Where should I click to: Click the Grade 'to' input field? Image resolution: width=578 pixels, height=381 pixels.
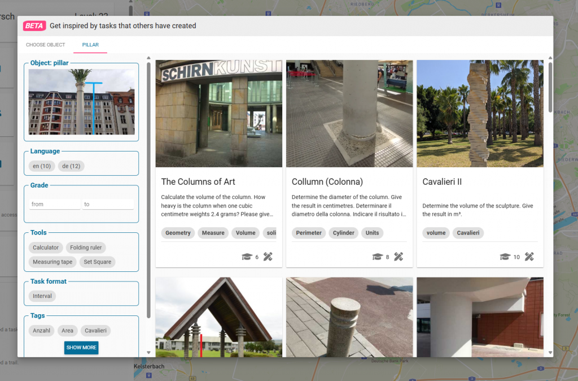(x=108, y=204)
